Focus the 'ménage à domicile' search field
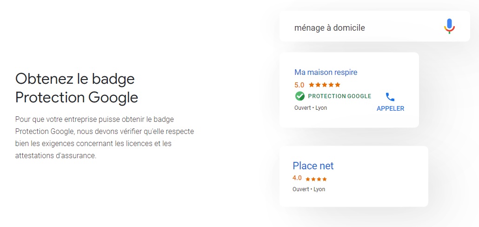The height and width of the screenshot is (227, 479). pos(374,26)
